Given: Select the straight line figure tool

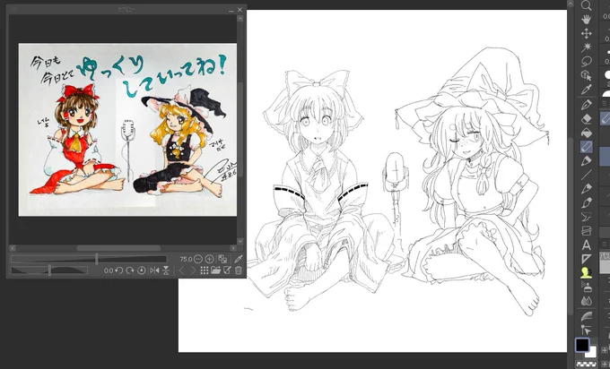Looking at the screenshot, I should (x=587, y=175).
